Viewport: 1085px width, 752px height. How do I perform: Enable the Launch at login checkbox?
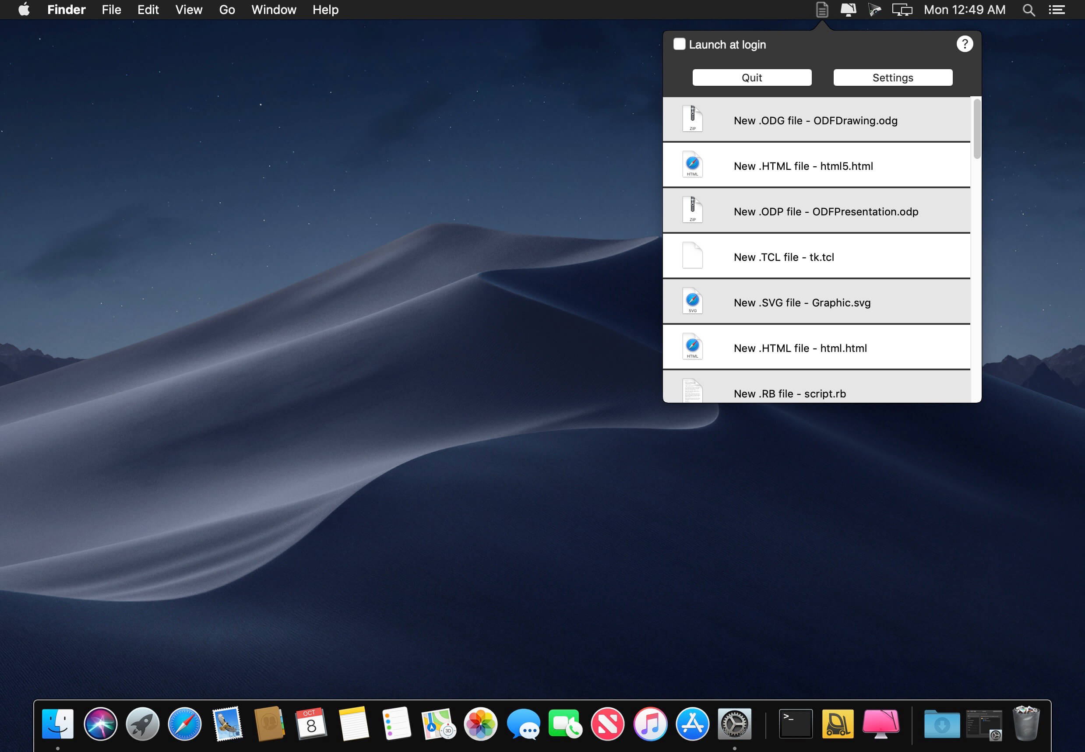679,44
